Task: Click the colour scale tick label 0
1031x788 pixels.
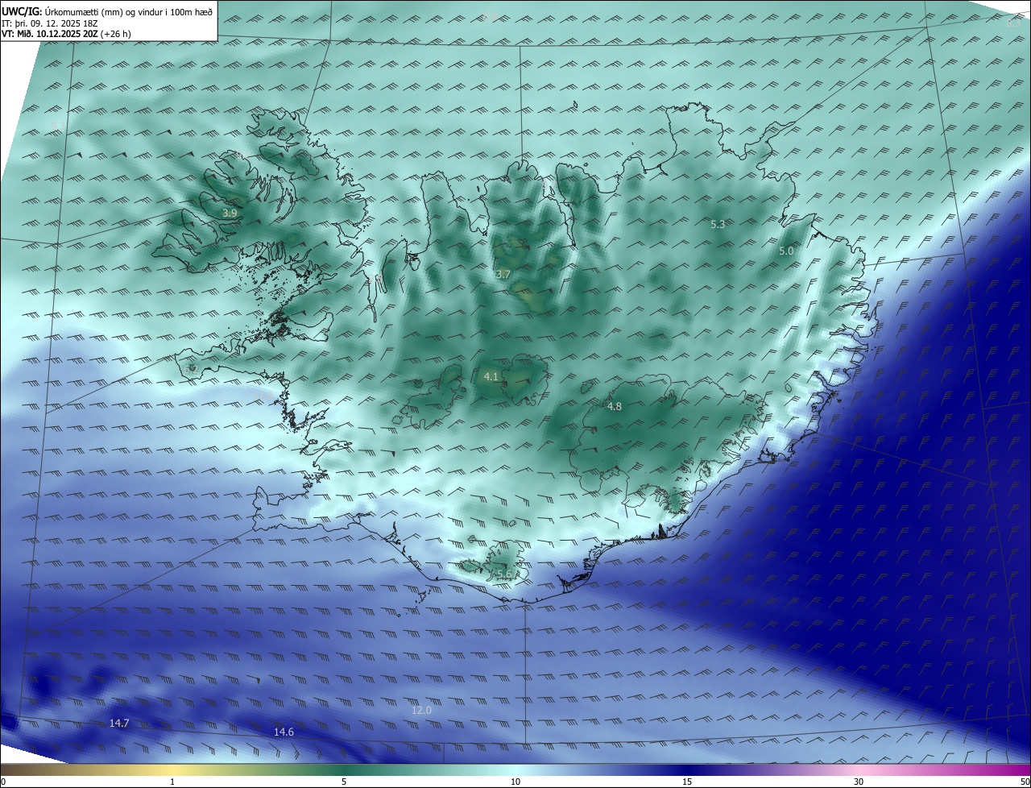Action: pos(3,782)
